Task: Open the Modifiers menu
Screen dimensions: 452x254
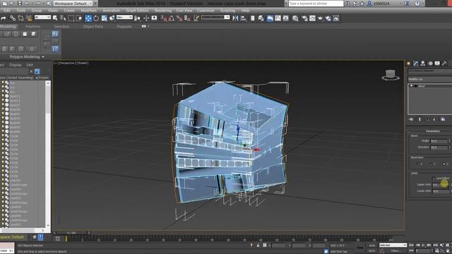Action: click(89, 11)
